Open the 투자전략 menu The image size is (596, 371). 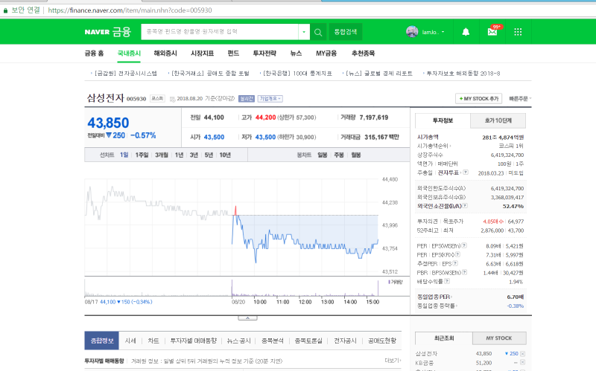pos(264,53)
